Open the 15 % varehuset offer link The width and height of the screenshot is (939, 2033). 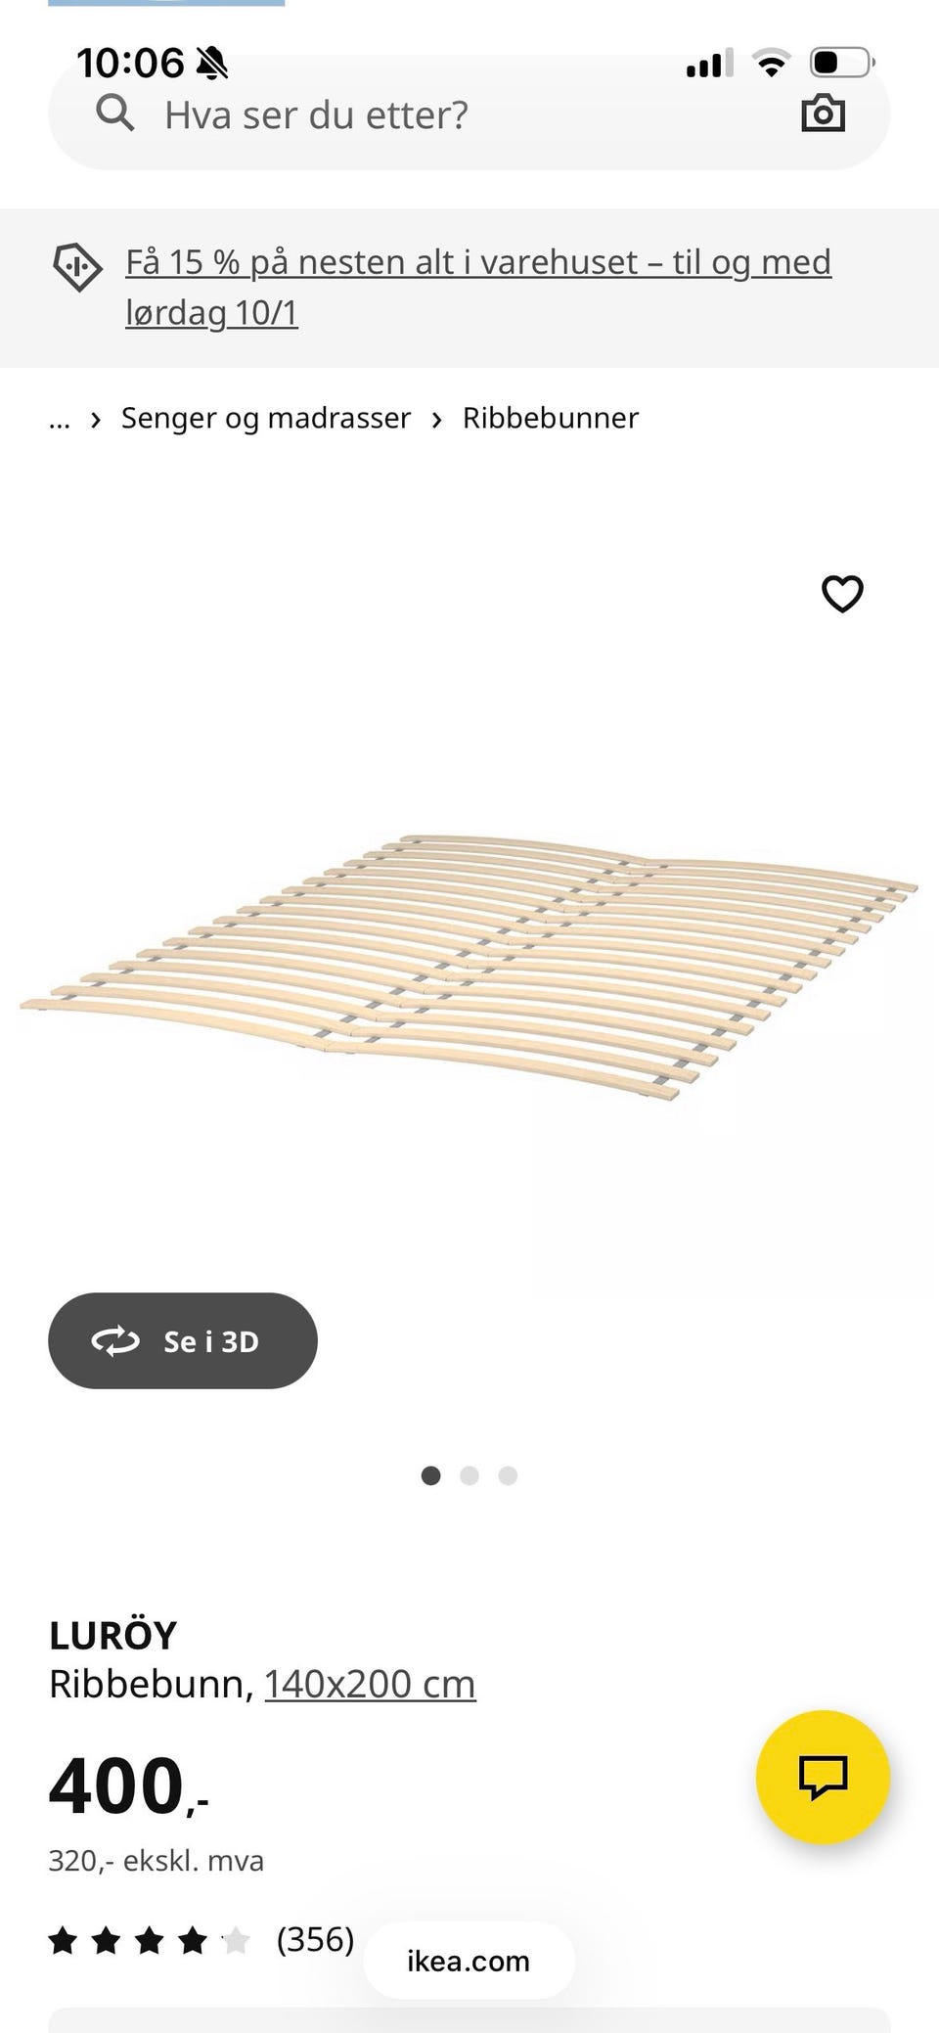coord(478,287)
